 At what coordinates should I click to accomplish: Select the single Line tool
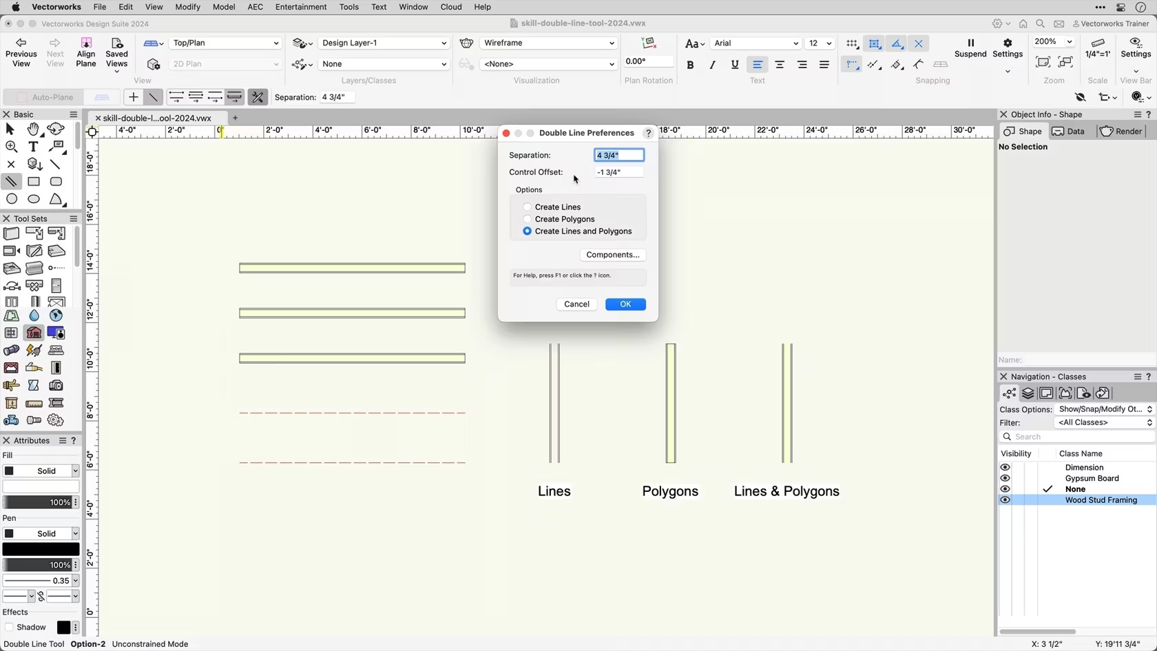pos(56,164)
